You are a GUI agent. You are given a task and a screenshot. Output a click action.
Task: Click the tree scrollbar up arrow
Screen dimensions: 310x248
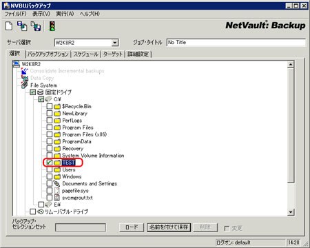[291, 64]
